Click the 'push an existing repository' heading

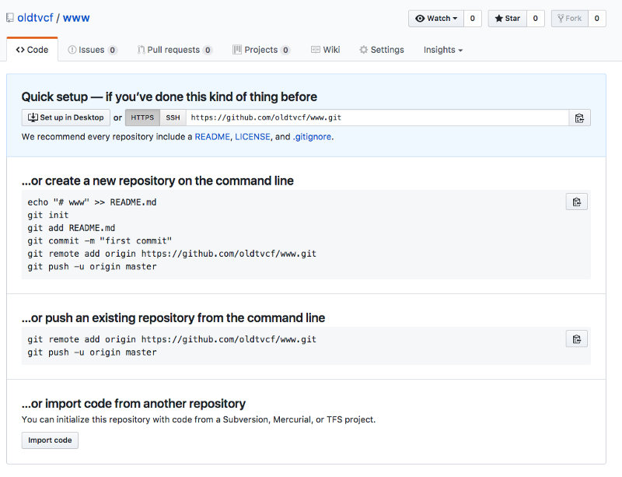[173, 317]
